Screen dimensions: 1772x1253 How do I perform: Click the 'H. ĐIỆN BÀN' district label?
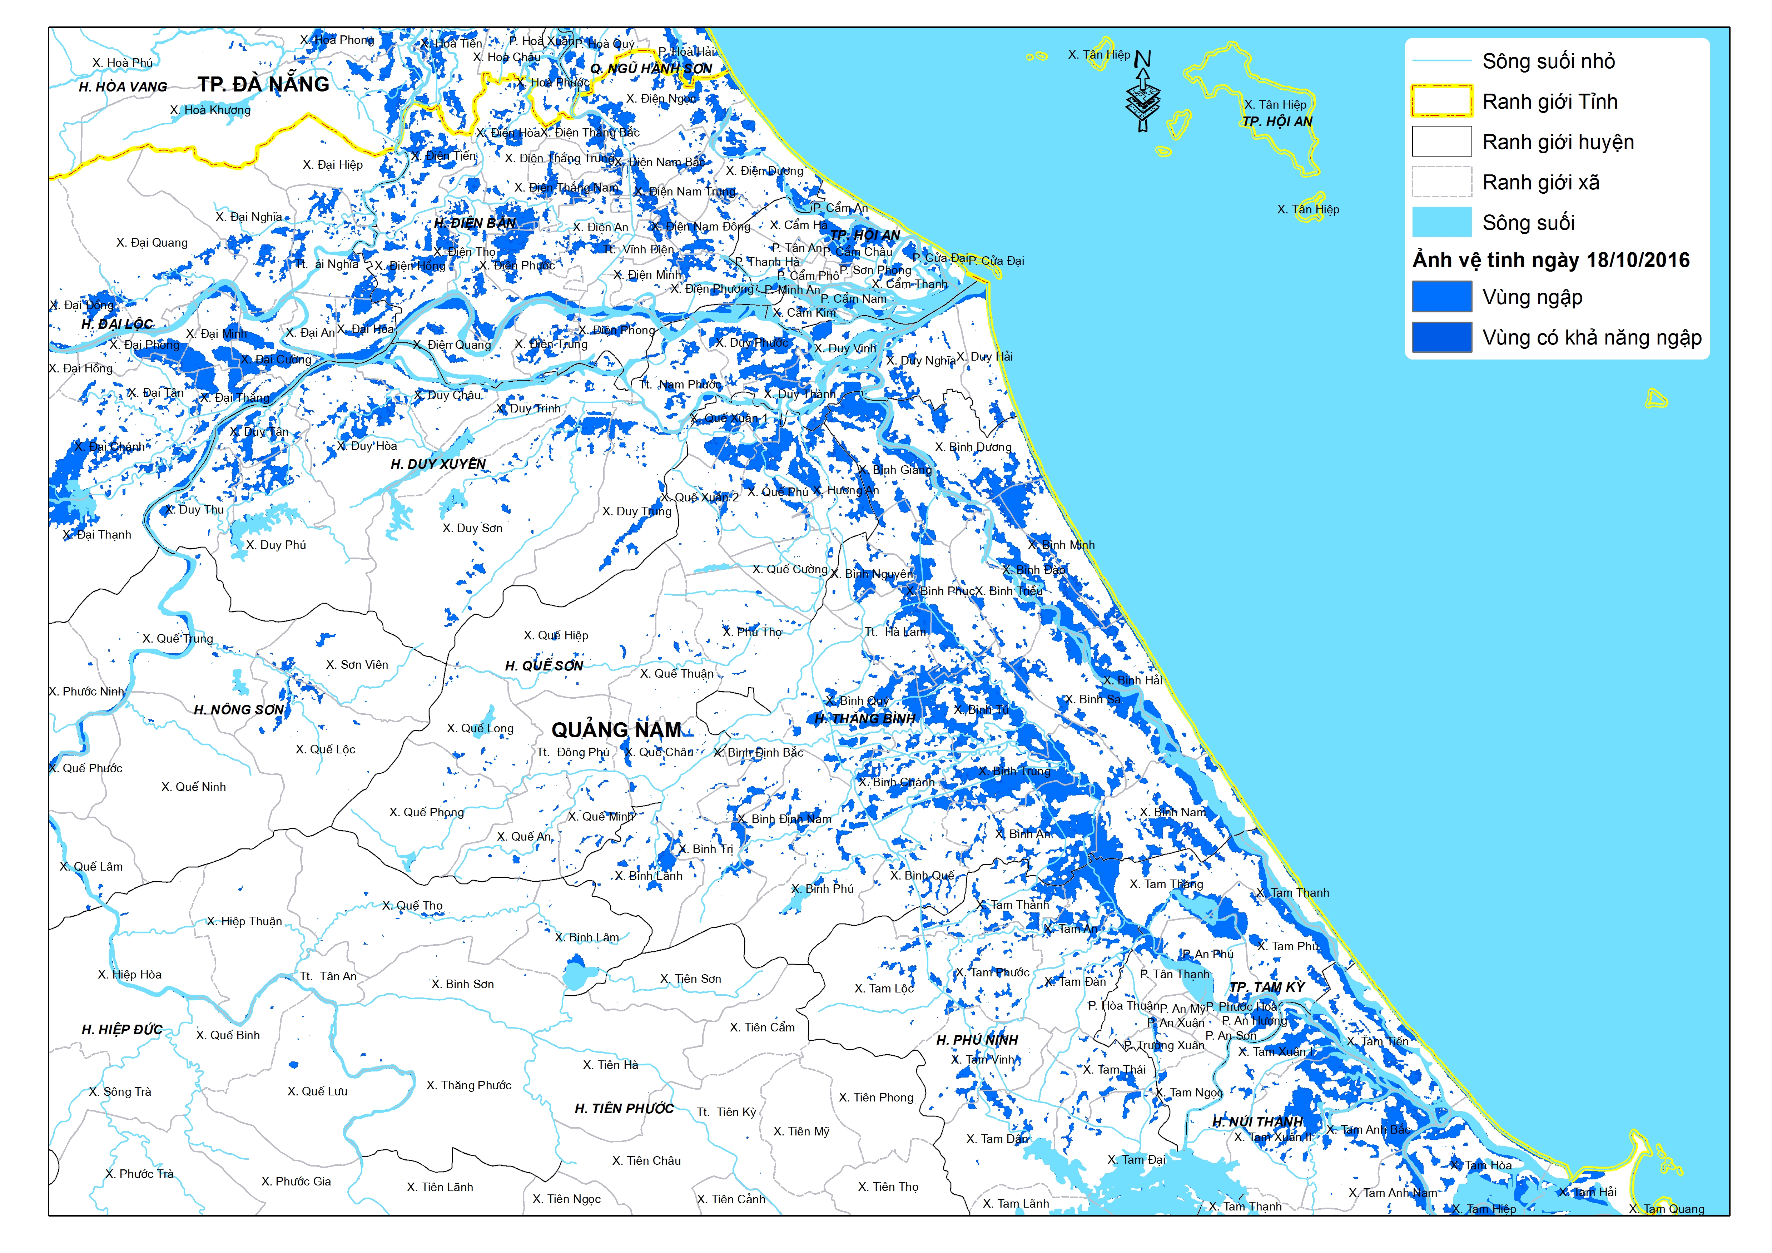[475, 223]
